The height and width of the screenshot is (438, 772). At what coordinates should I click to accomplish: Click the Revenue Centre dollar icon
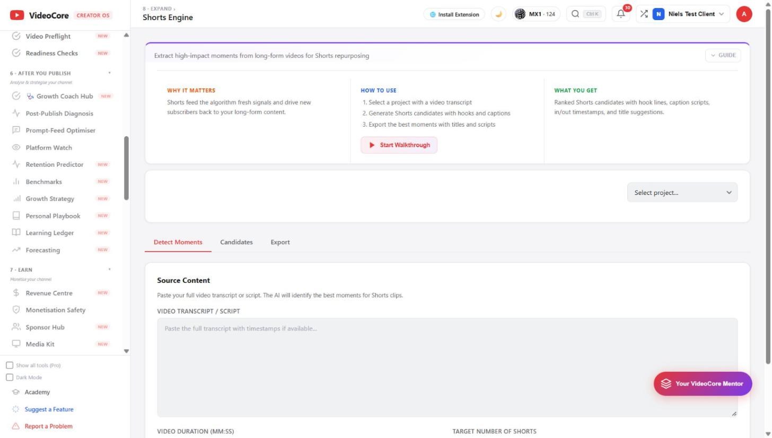tap(16, 293)
